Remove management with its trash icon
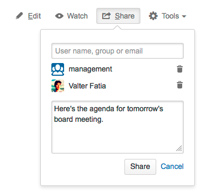 click(x=180, y=69)
